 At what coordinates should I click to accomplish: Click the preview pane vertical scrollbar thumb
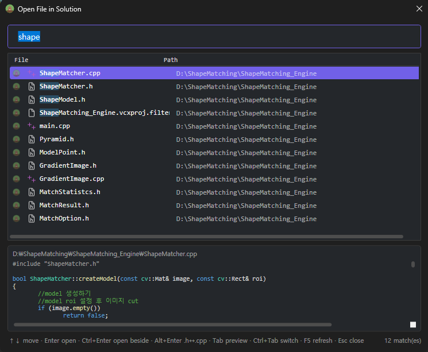pyautogui.click(x=413, y=264)
